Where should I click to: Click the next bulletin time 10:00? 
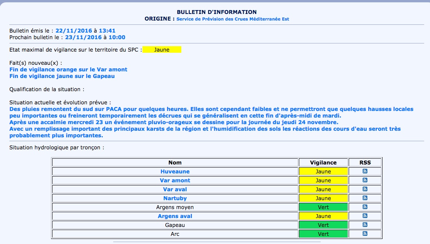coord(117,37)
